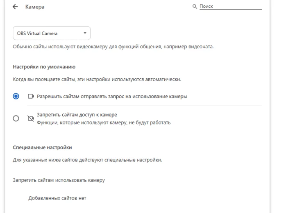Select radio for allowing camera requests

click(16, 96)
